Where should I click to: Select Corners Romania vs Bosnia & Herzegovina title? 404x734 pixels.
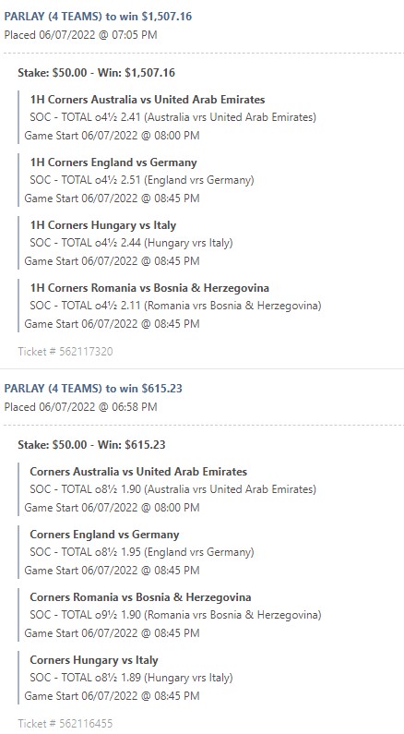click(x=141, y=597)
